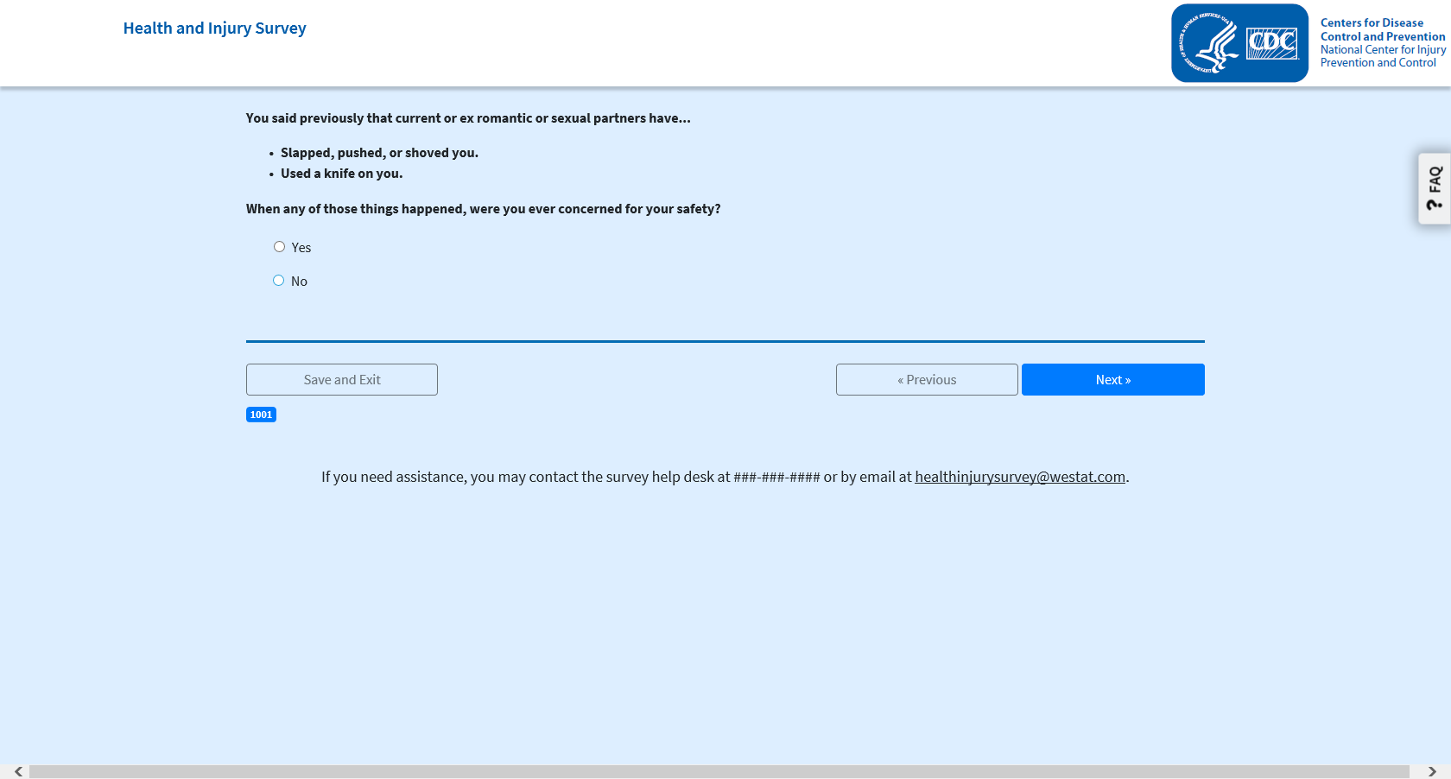Viewport: 1451px width, 779px height.
Task: Click the "Used a knife on you" bullet
Action: (x=341, y=174)
